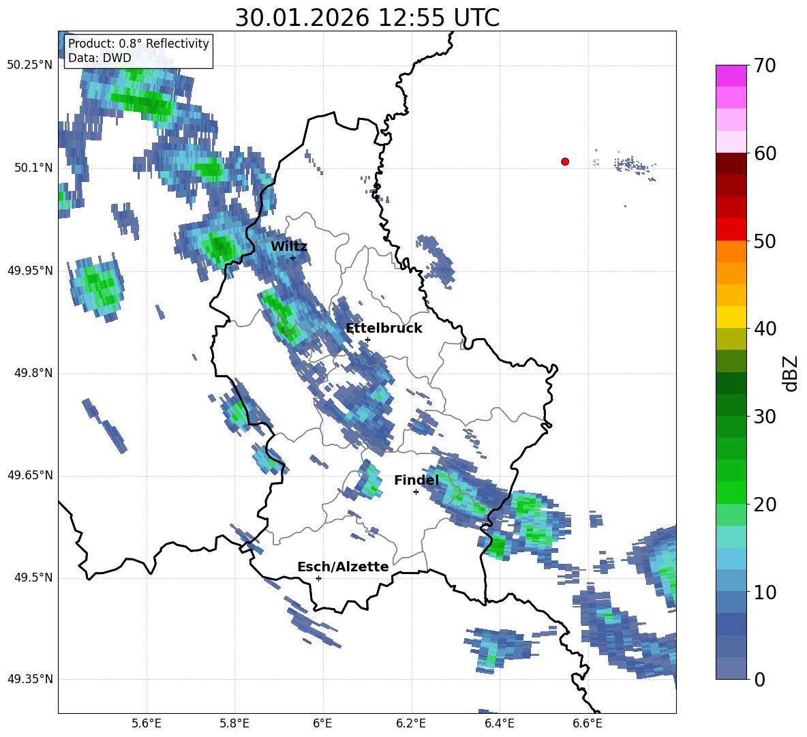Click the 'Findel' city label
The width and height of the screenshot is (807, 737).
pos(416,480)
